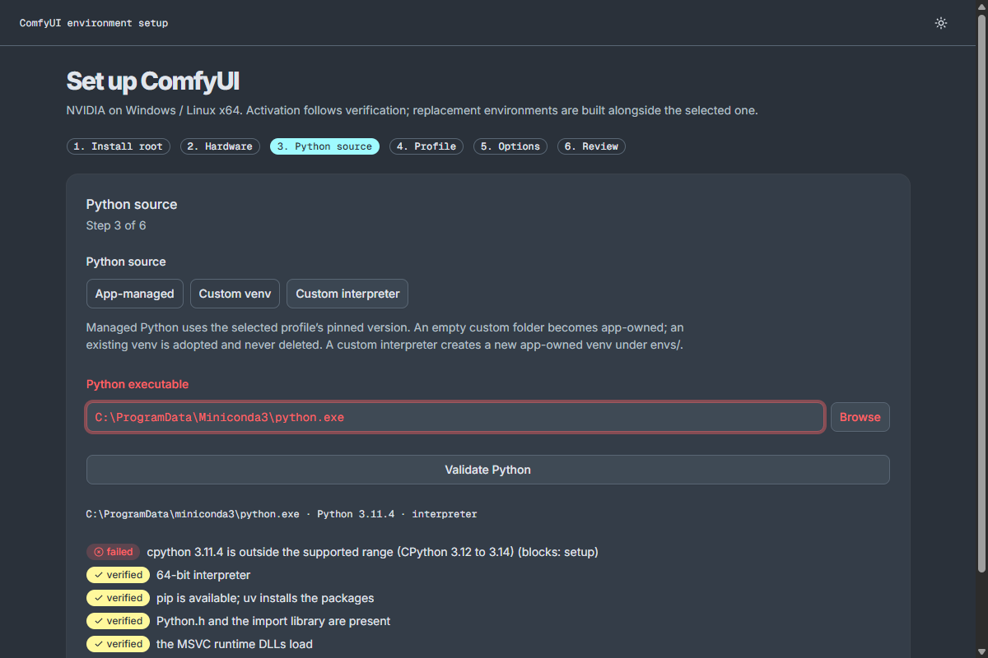Choose the App-managed Python source
Screen dimensions: 988x658
click(135, 294)
